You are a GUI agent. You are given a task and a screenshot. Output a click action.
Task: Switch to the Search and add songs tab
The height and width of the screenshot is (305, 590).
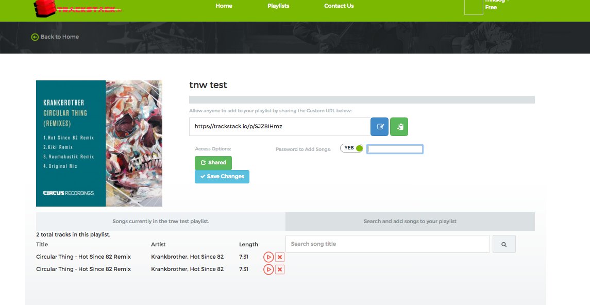point(410,221)
